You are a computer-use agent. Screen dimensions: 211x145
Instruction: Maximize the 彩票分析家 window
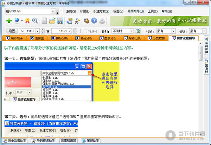[x=194, y=2]
